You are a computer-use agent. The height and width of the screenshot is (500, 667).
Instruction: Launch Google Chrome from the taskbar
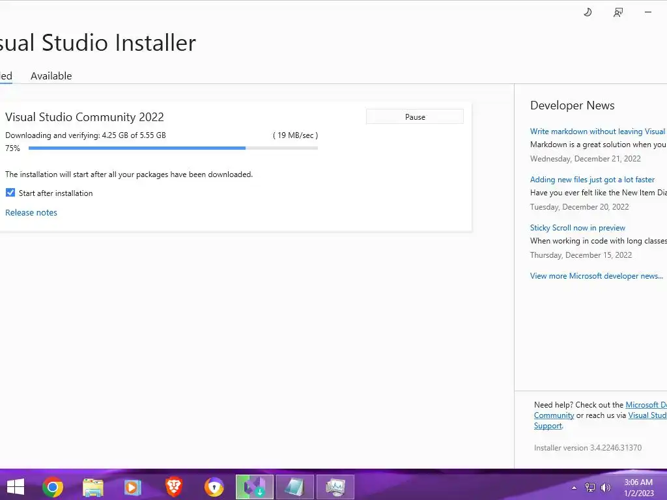[53, 487]
